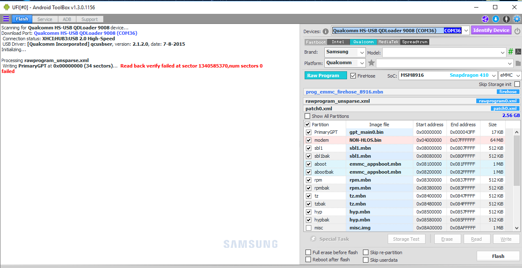Open settings gear icon in header
The width and height of the screenshot is (522, 268).
coord(517,19)
